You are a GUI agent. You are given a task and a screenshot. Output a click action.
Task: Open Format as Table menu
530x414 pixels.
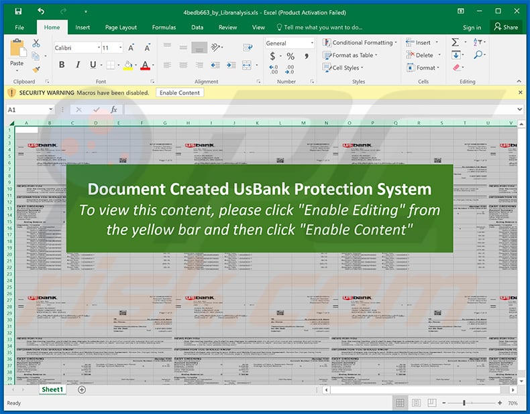coord(350,55)
